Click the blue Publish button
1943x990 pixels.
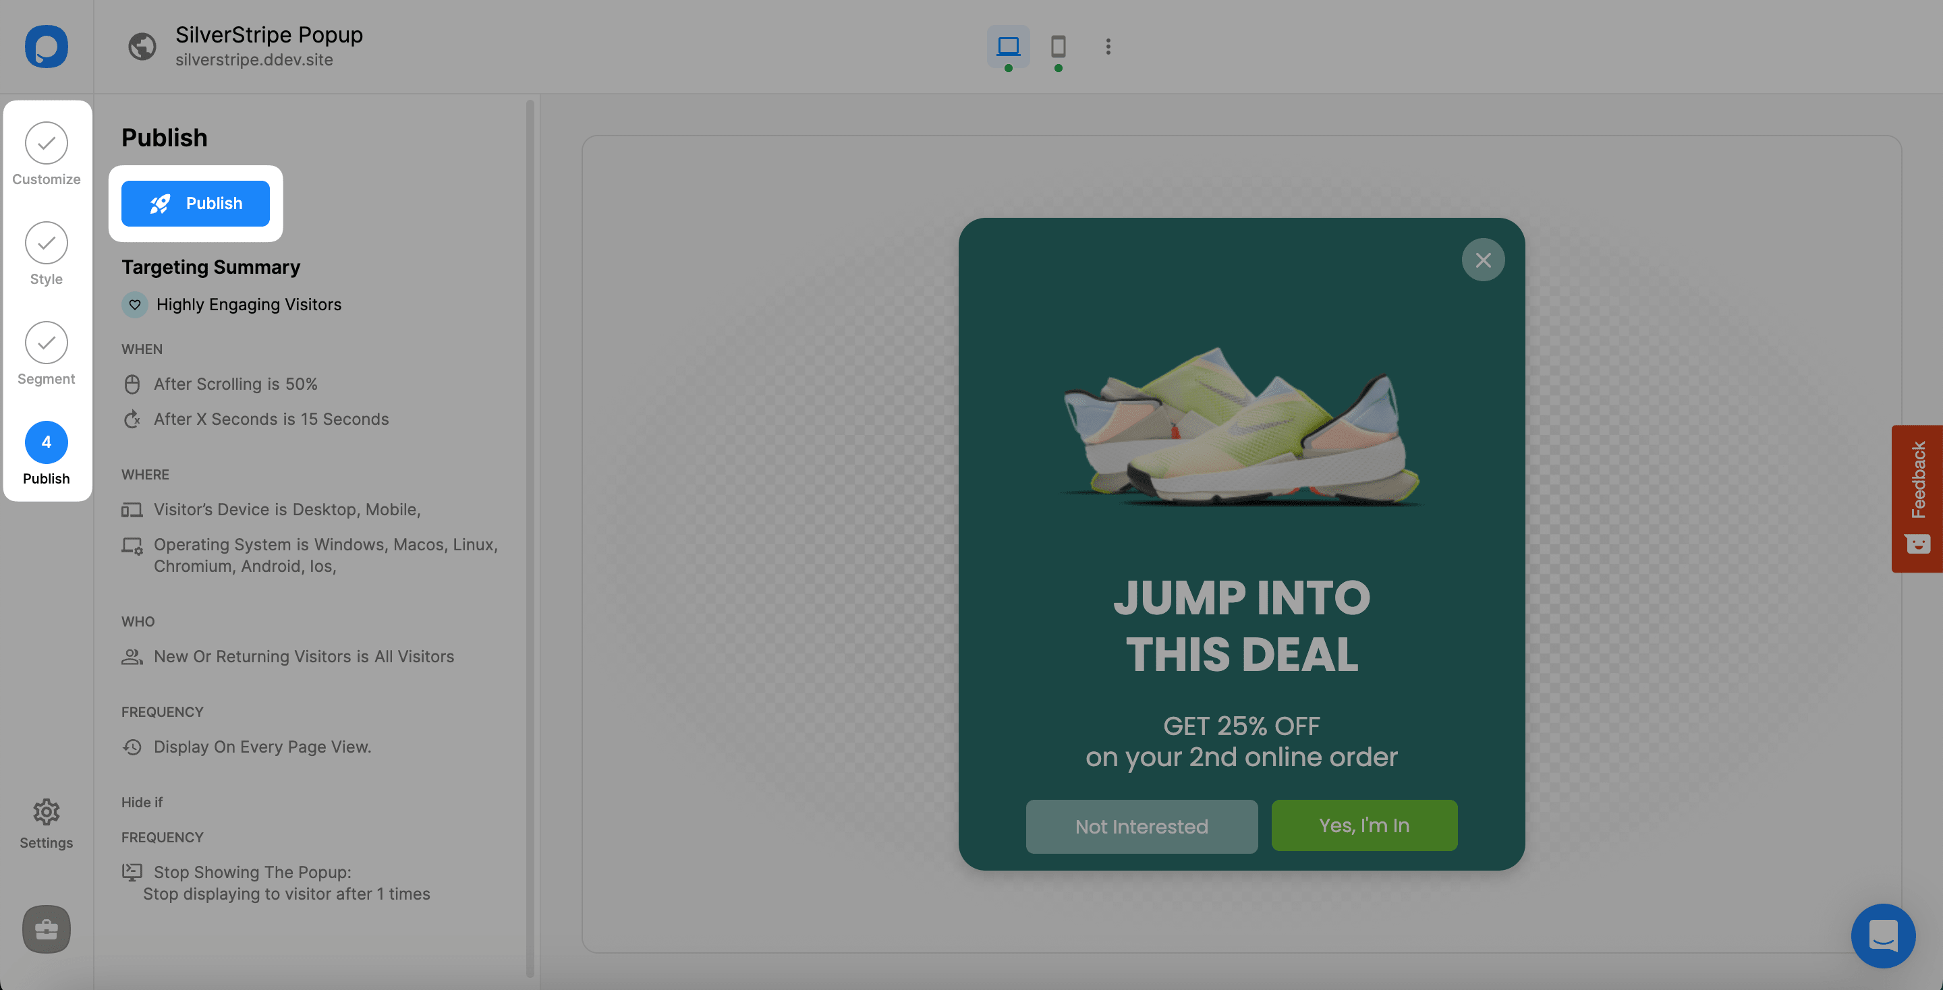coord(196,203)
